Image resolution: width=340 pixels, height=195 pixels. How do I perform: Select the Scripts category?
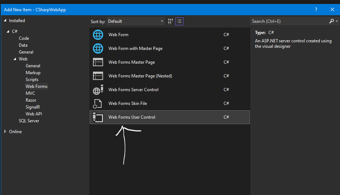pyautogui.click(x=32, y=80)
